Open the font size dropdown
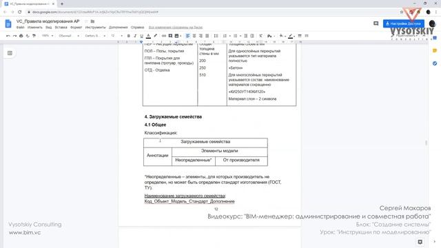This screenshot has width=441, height=248. click(116, 36)
